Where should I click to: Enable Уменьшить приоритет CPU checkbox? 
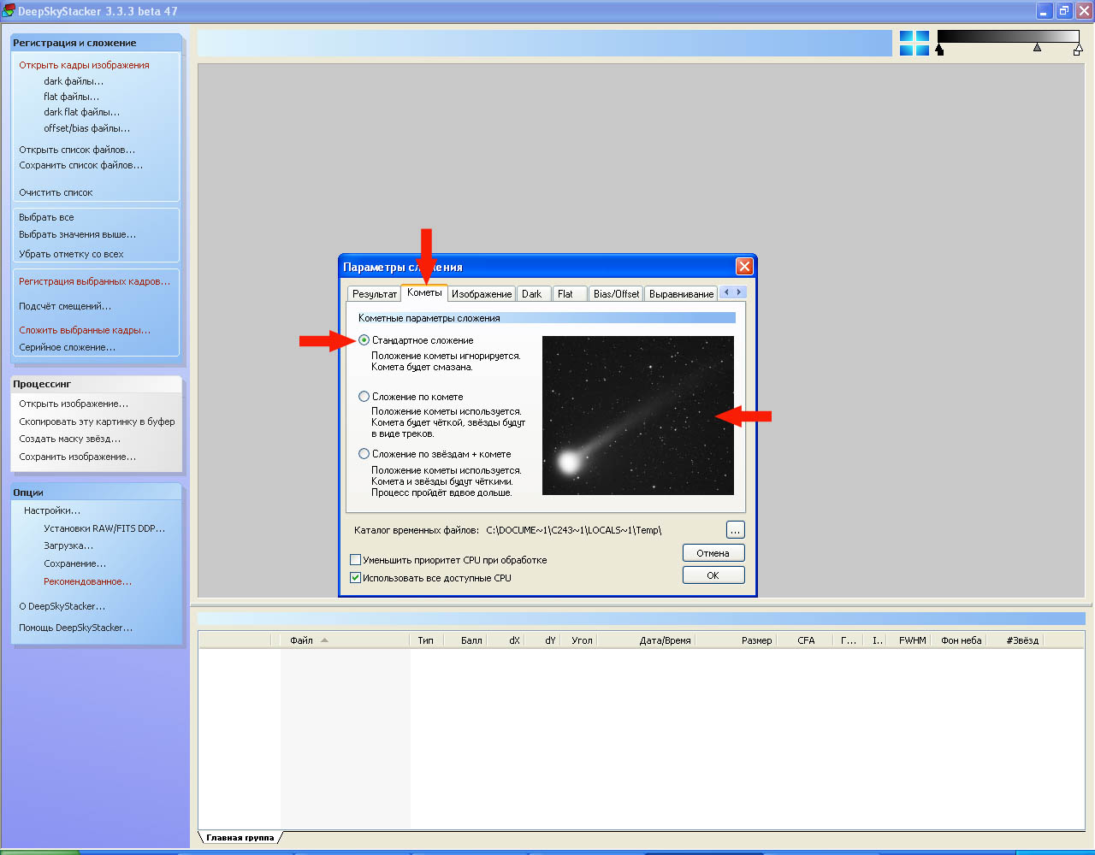point(356,560)
